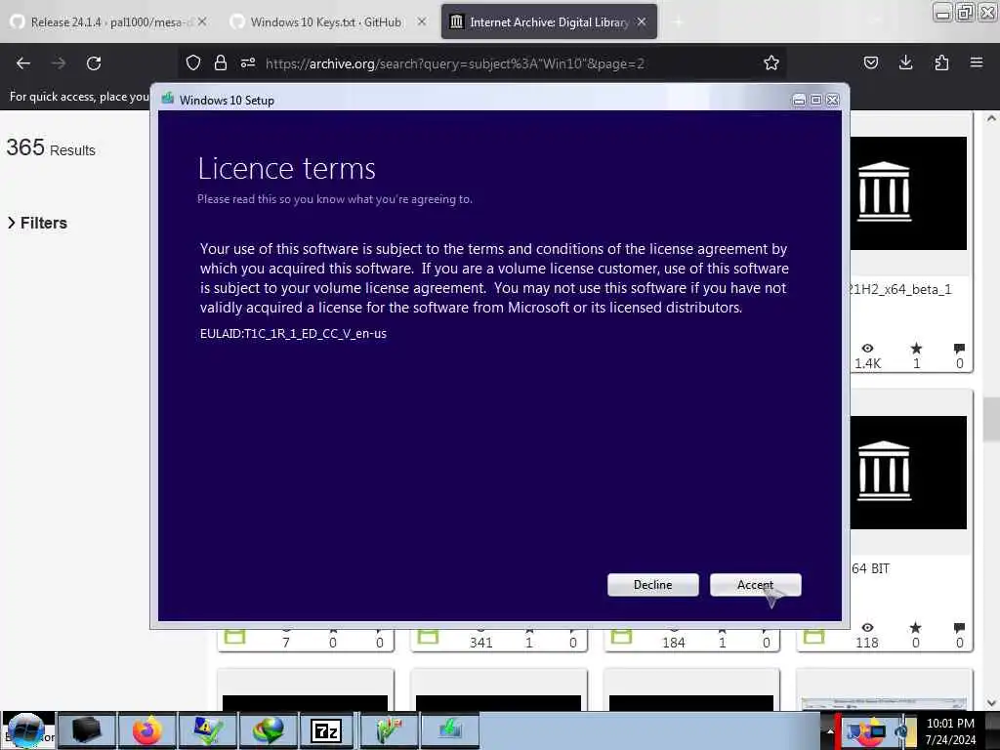Viewport: 1000px width, 750px height.
Task: Bookmark this page with star icon
Action: pos(771,62)
